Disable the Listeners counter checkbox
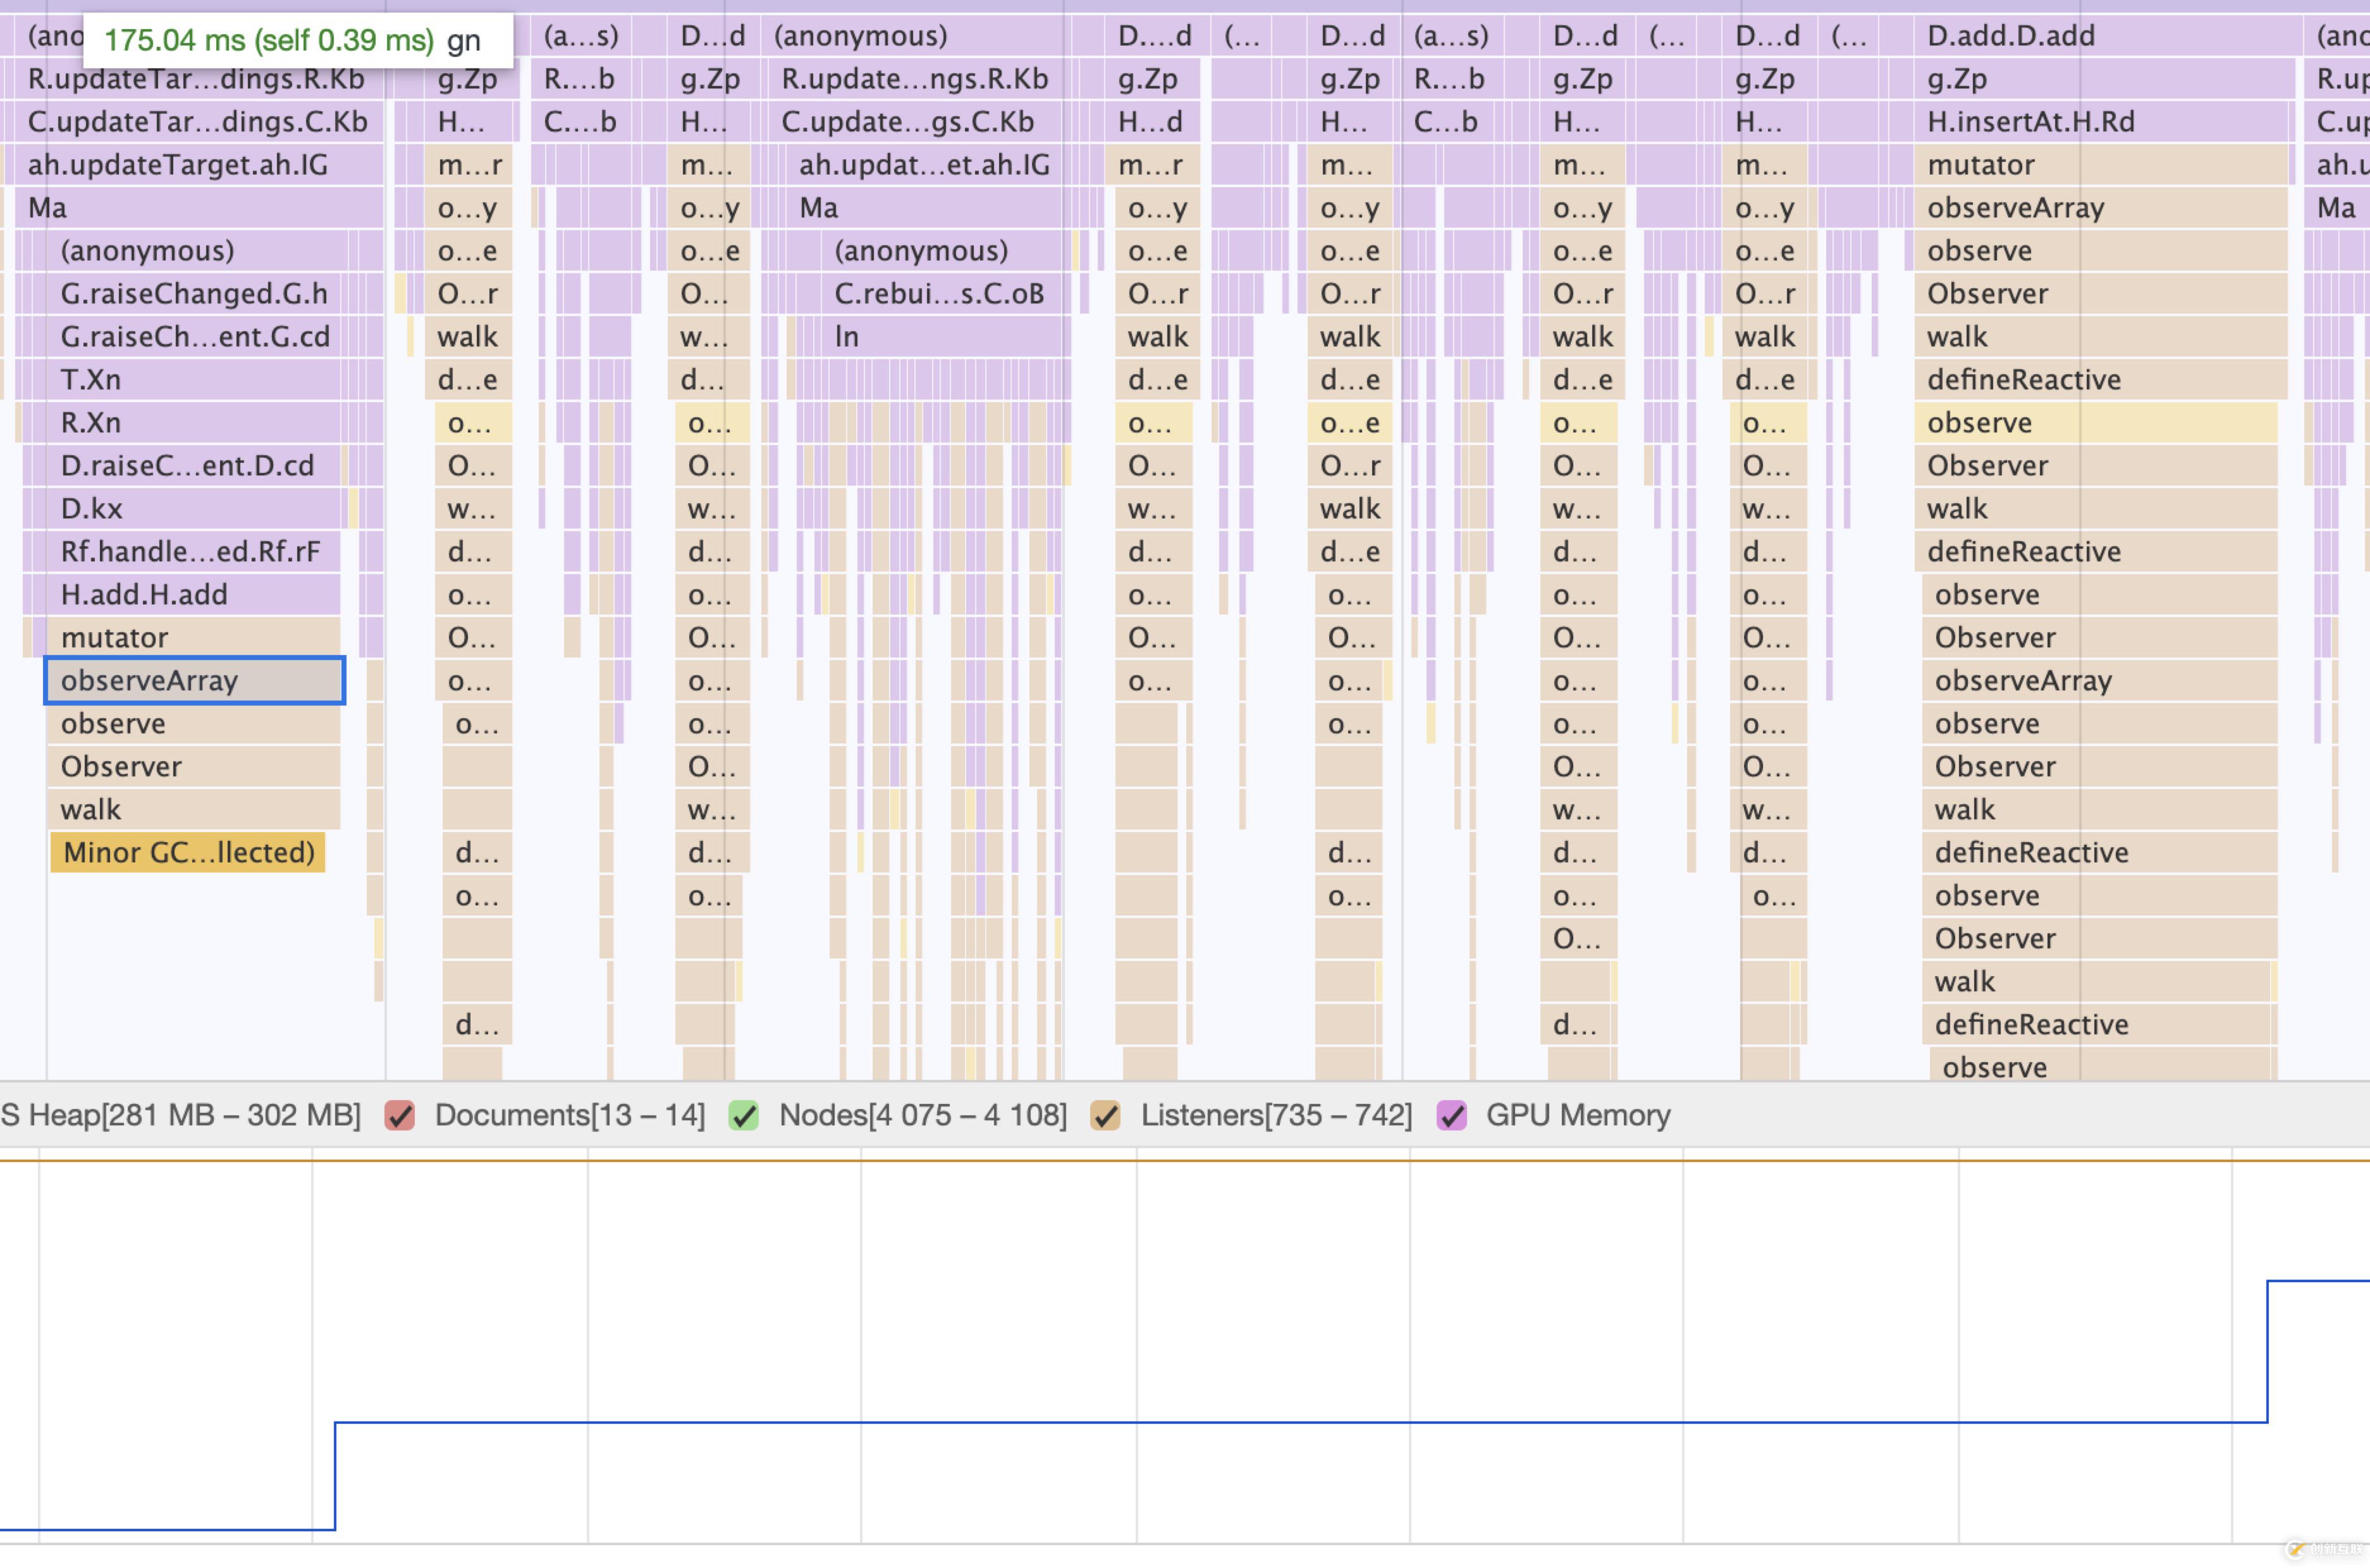The image size is (2370, 1568). tap(1105, 1115)
